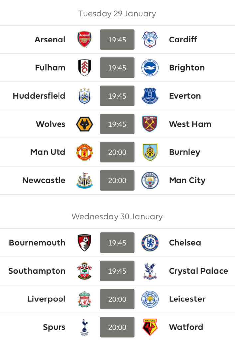Select the Burnley team name
The height and width of the screenshot is (340, 235).
click(184, 152)
